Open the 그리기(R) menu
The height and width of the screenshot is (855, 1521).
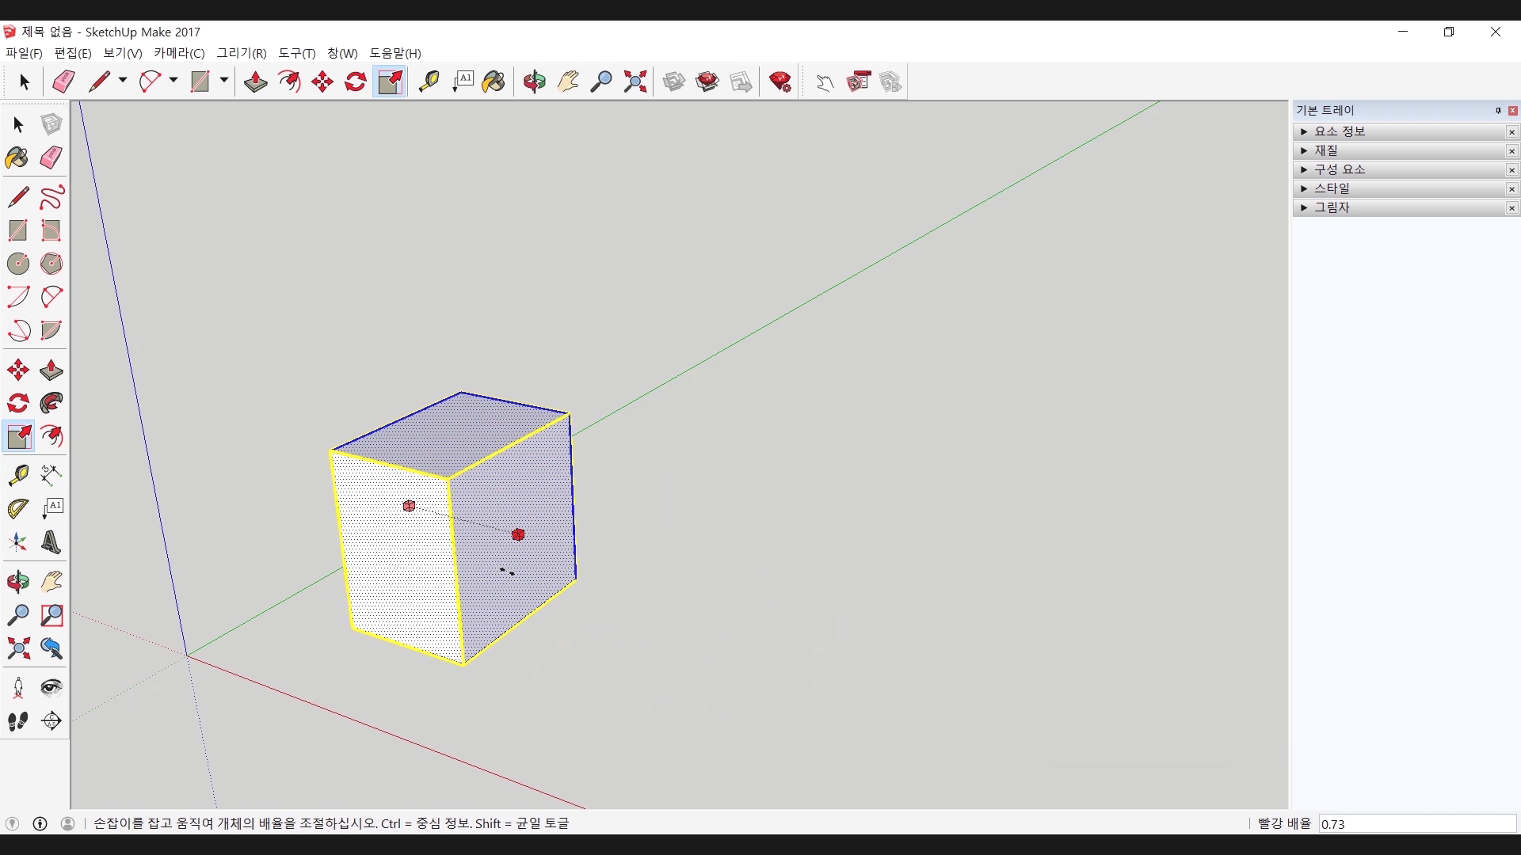[x=242, y=53]
